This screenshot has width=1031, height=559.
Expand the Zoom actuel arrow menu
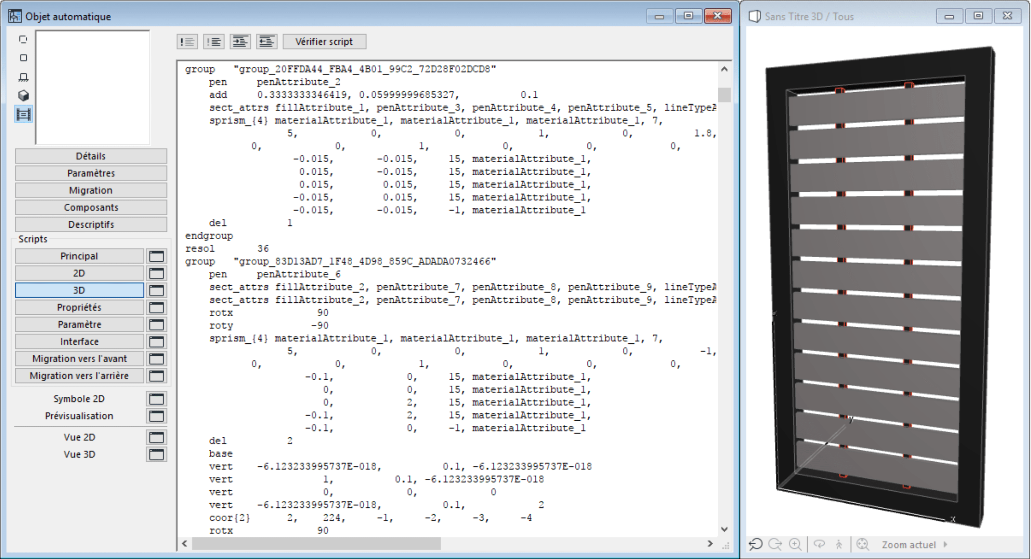945,544
